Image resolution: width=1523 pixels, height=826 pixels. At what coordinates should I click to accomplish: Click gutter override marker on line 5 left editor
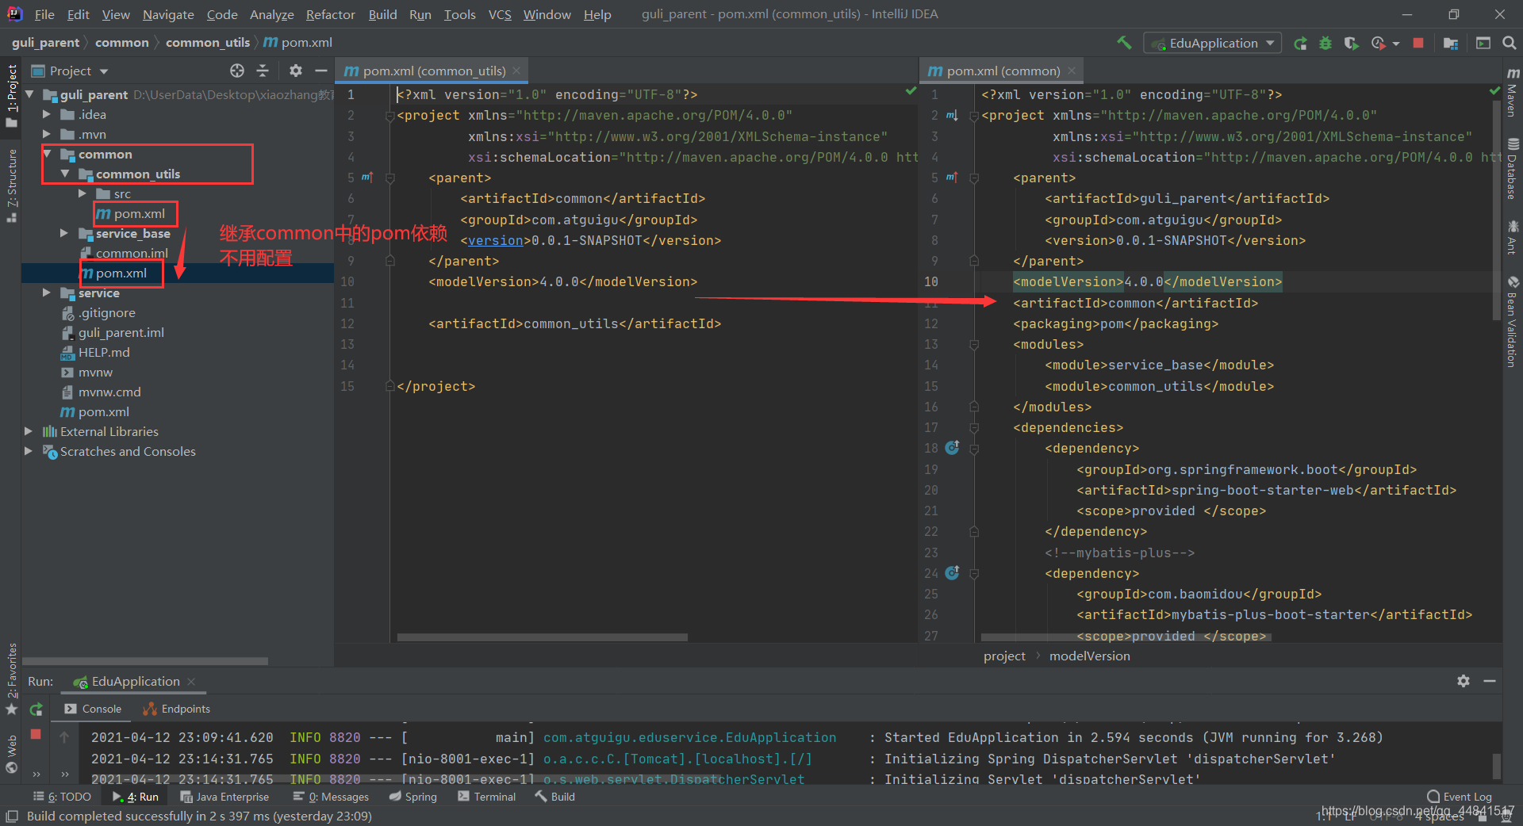367,178
